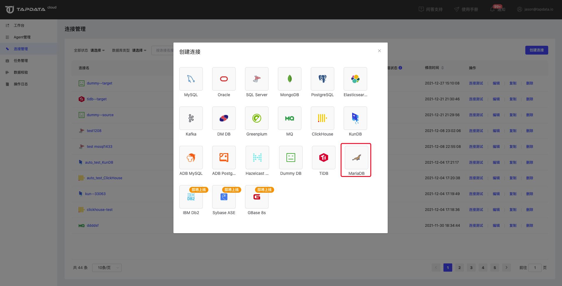The image size is (562, 286).
Task: Select the MySQL database icon
Action: (x=191, y=79)
